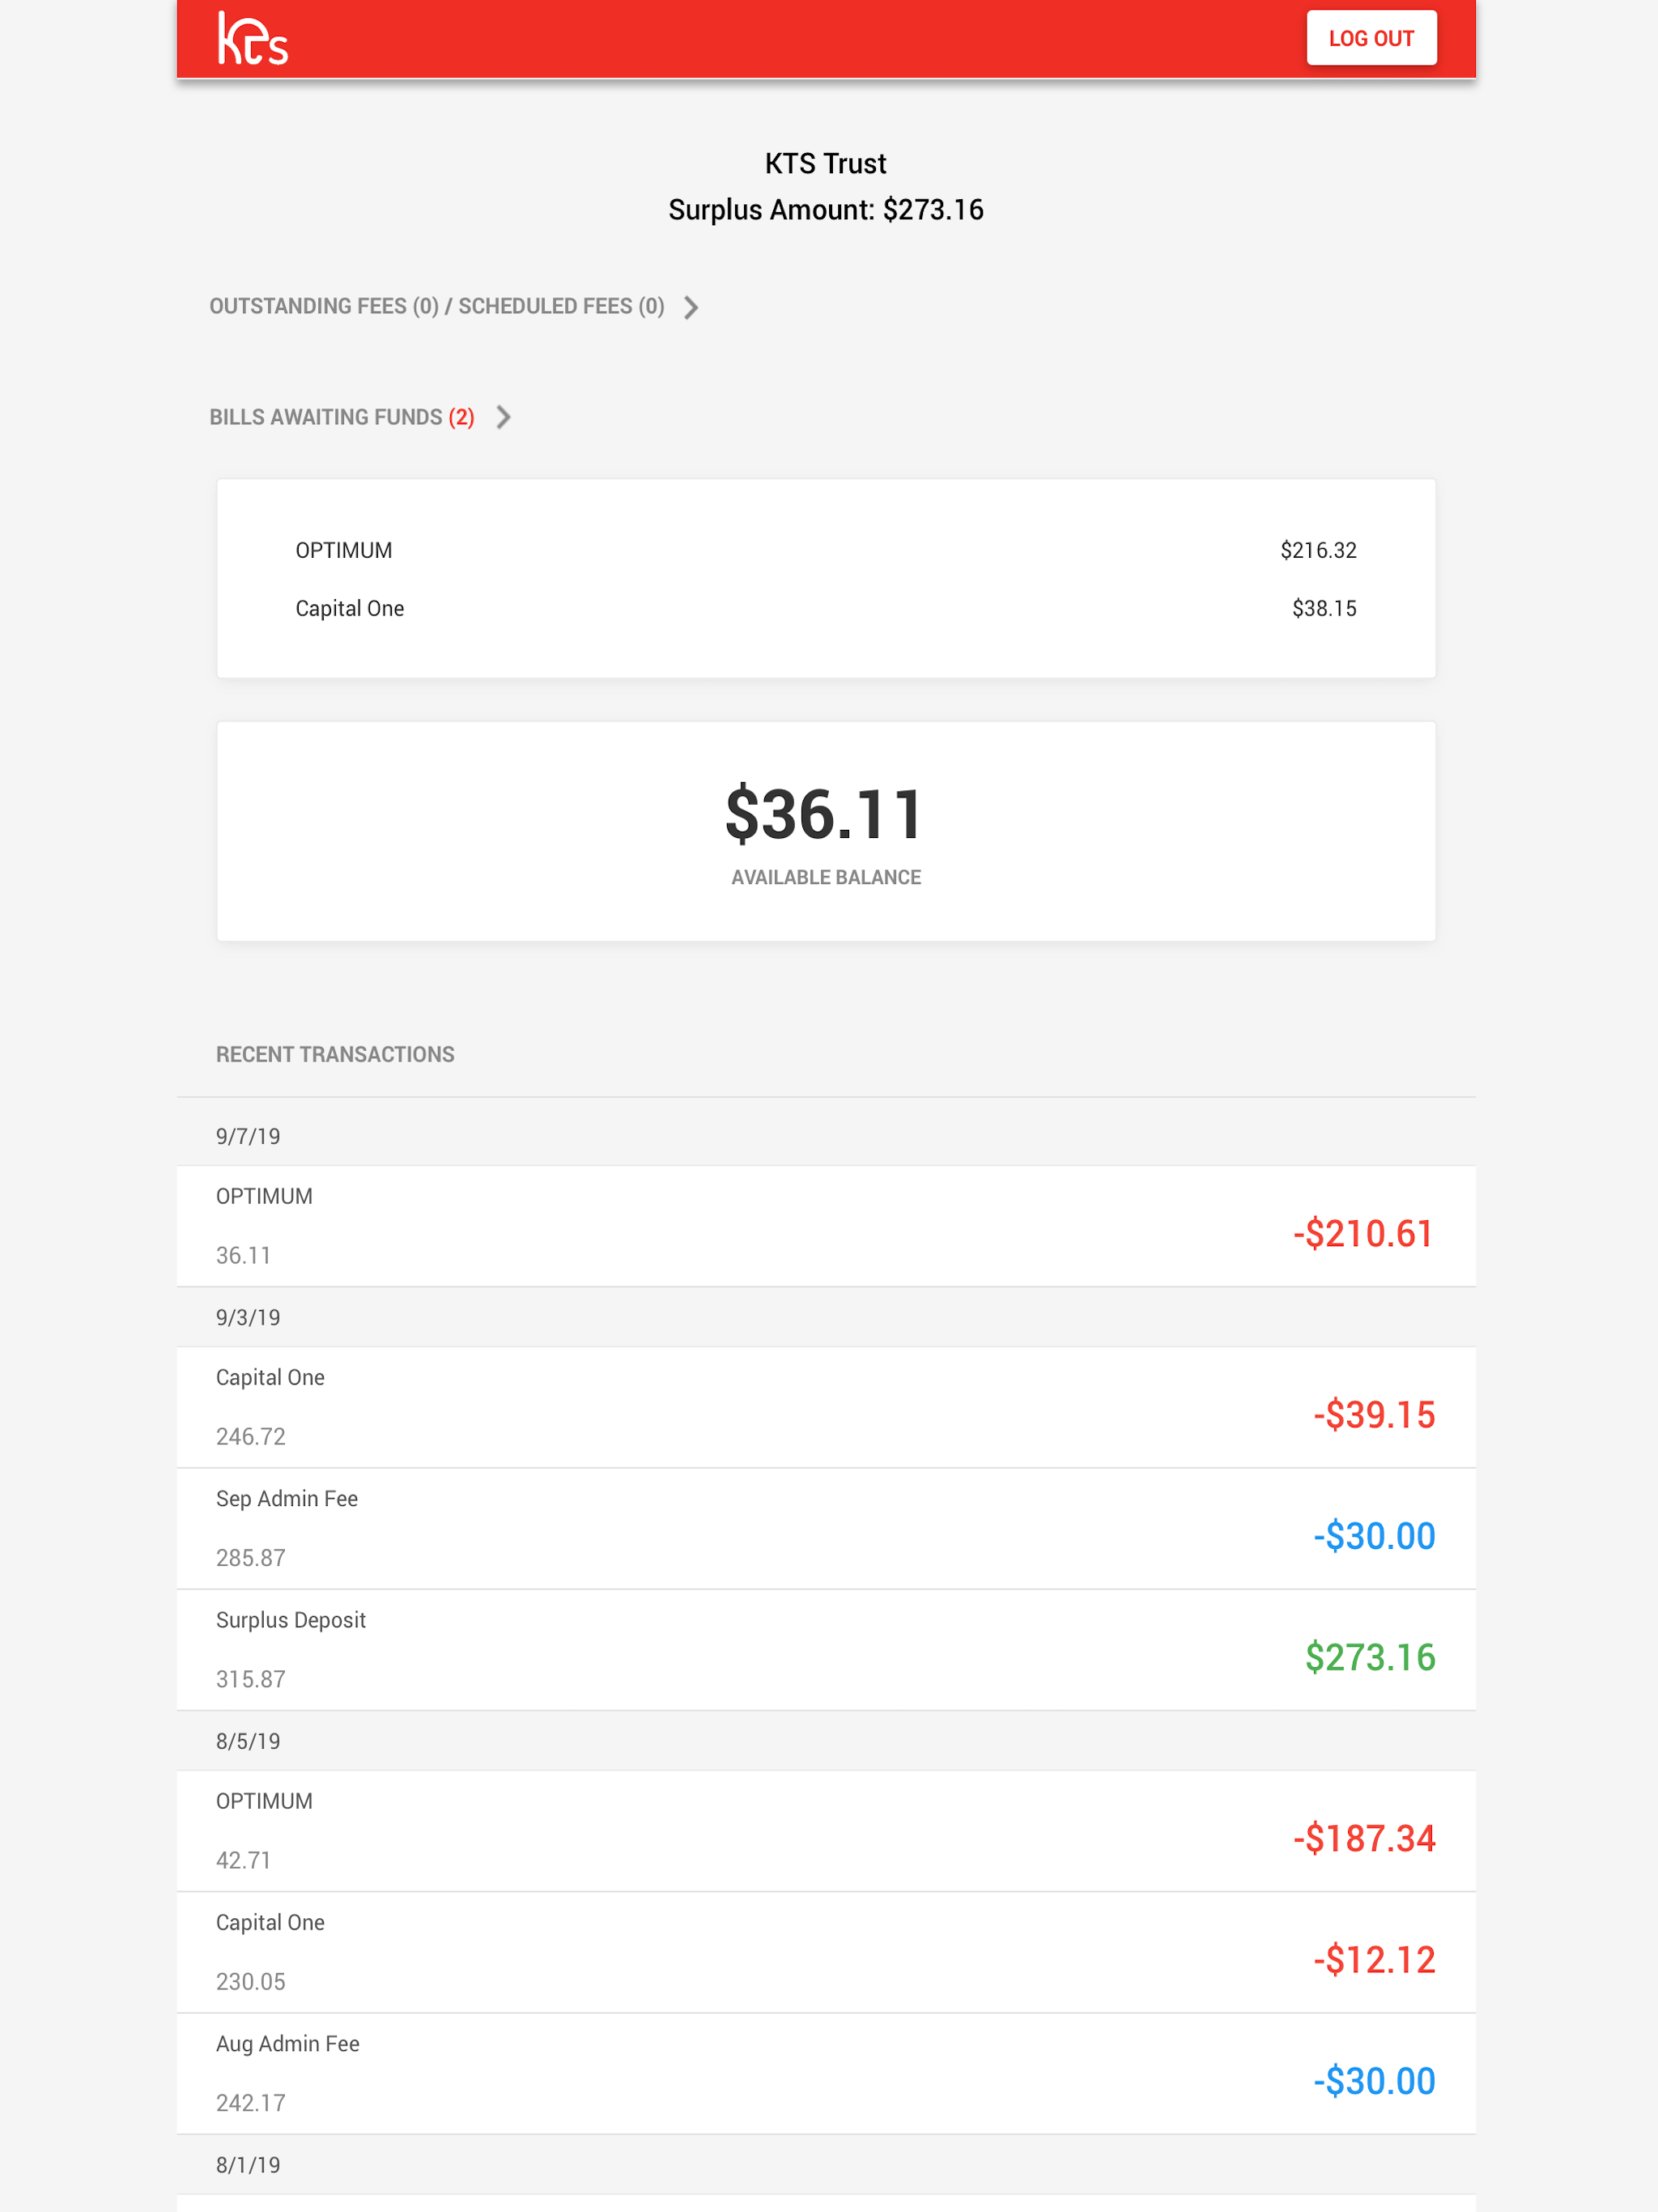
Task: Open OPTIMUM transaction of -$210.61
Action: (x=826, y=1226)
